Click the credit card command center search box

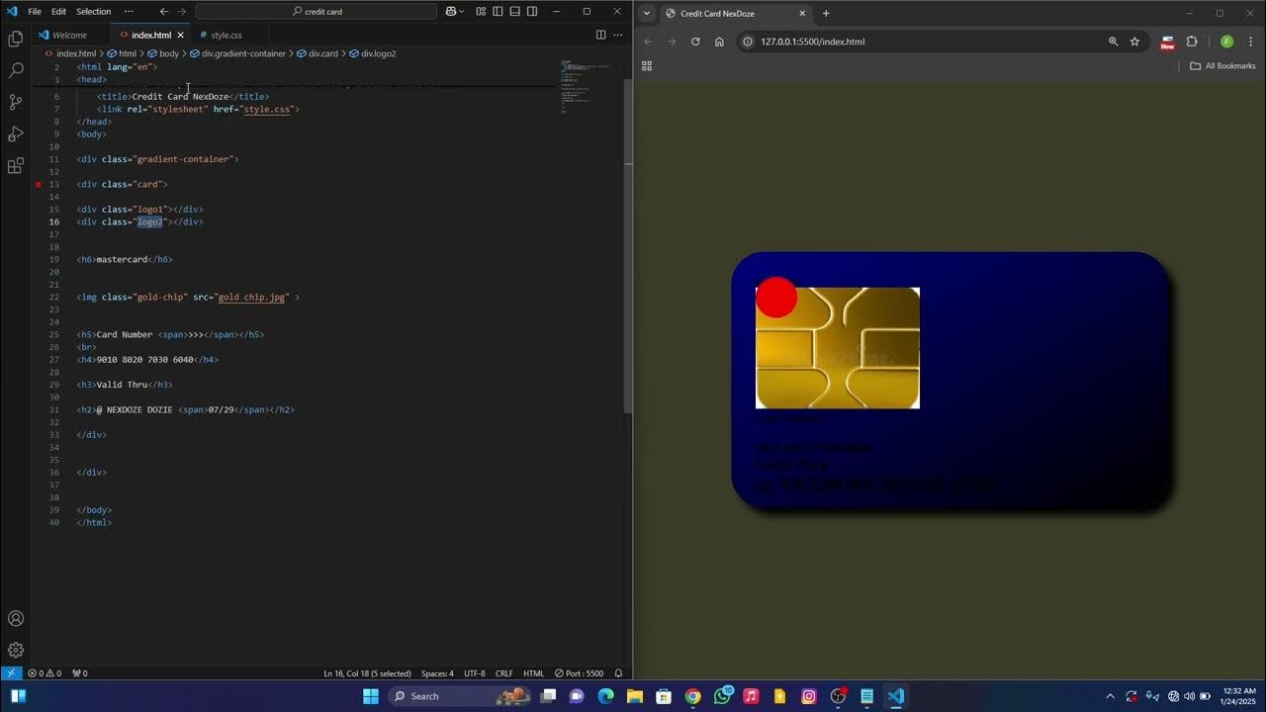[x=316, y=12]
